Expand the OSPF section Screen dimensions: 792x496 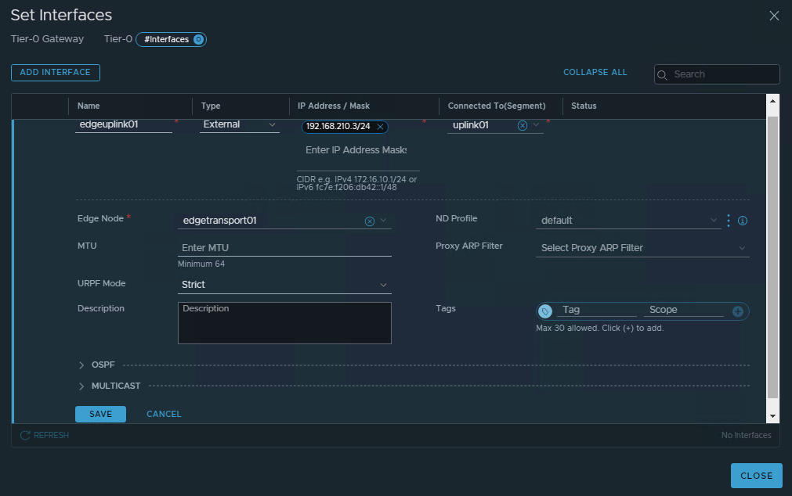83,365
